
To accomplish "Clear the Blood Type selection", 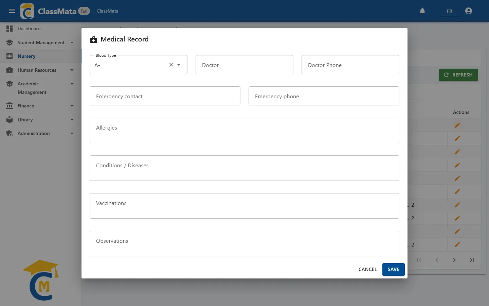I will pyautogui.click(x=171, y=65).
